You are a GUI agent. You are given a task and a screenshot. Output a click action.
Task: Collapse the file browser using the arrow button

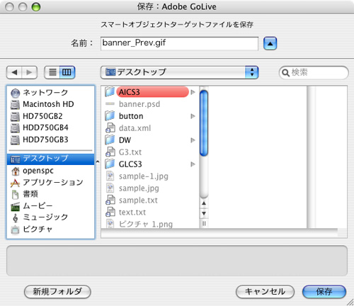click(x=270, y=43)
